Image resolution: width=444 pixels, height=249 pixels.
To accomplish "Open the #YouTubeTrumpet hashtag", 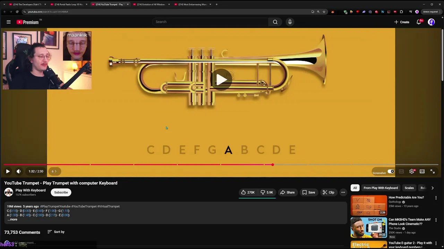I will point(84,206).
